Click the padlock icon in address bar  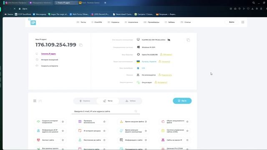pos(20,9)
